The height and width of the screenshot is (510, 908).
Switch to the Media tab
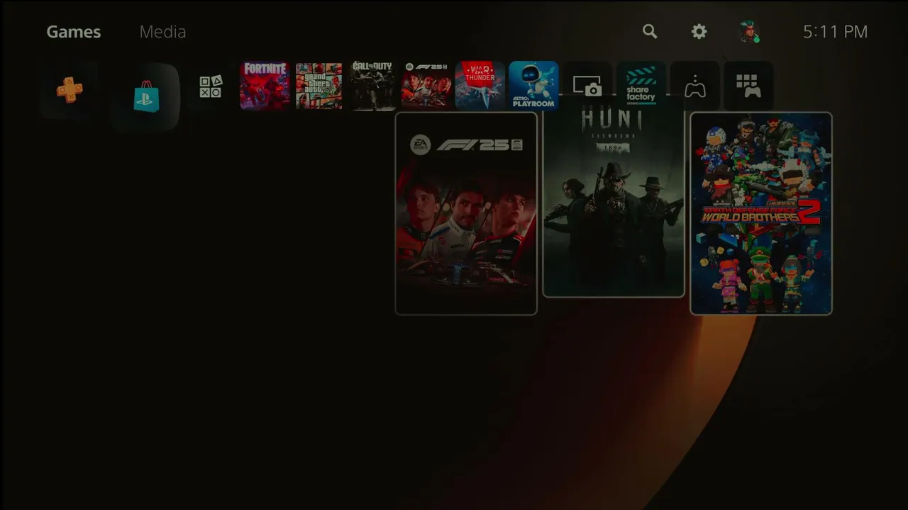[x=162, y=32]
